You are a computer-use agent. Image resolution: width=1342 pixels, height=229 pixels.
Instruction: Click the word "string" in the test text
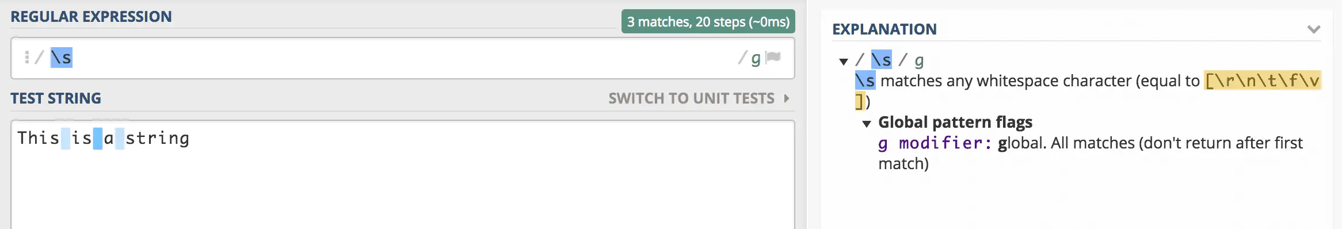[158, 139]
